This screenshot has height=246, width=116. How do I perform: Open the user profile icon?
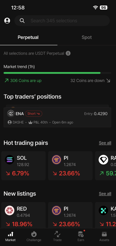(7, 21)
